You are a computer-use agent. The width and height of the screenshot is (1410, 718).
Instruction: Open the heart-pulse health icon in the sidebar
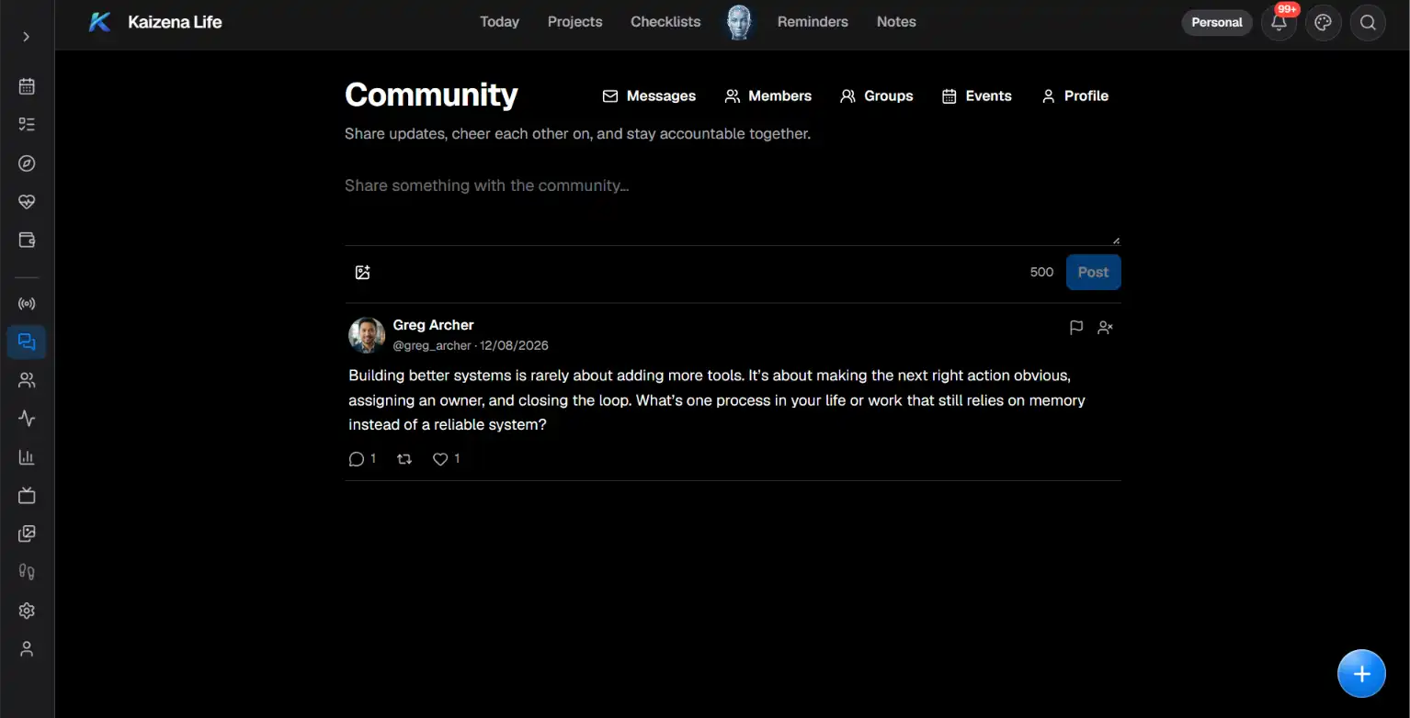coord(27,202)
